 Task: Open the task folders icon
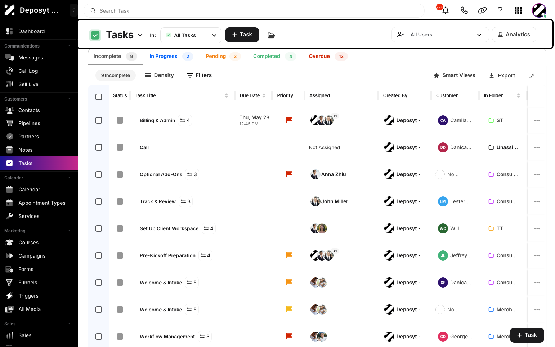[271, 35]
